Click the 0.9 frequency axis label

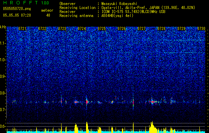click(x=3, y=76)
